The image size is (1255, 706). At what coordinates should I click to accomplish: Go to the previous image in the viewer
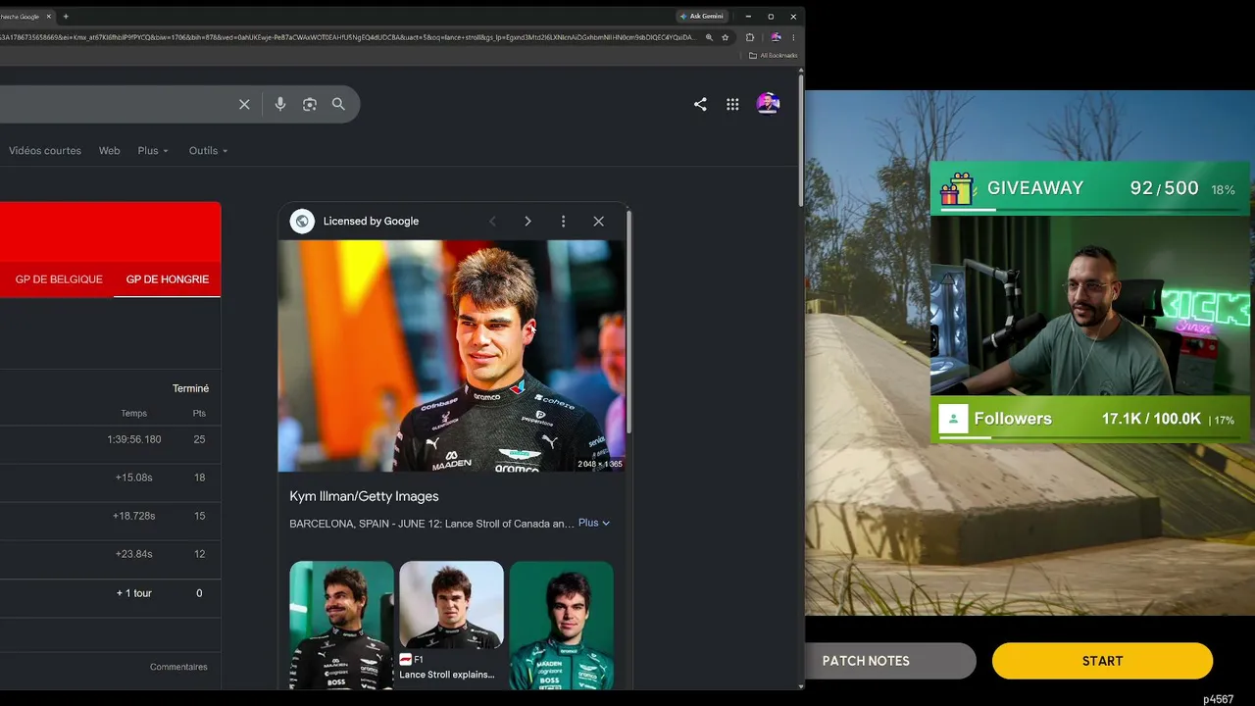point(493,222)
